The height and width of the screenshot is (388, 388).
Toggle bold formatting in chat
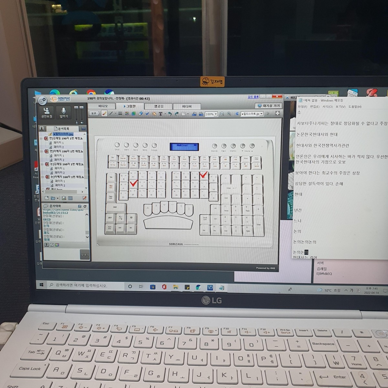[47, 245]
